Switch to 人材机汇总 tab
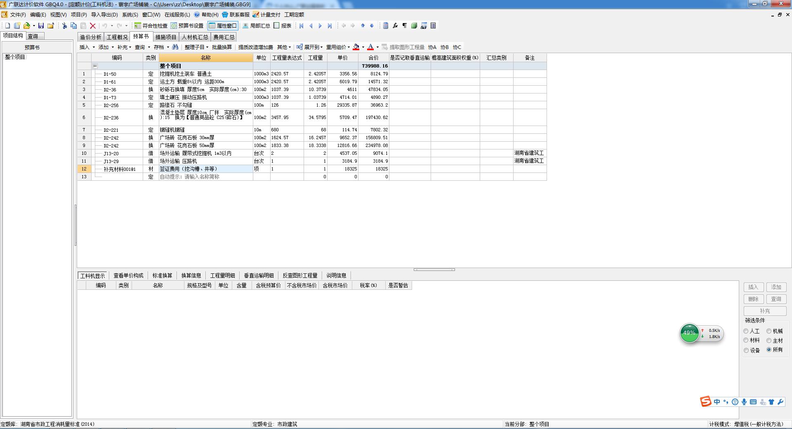This screenshot has height=429, width=792. pyautogui.click(x=195, y=37)
